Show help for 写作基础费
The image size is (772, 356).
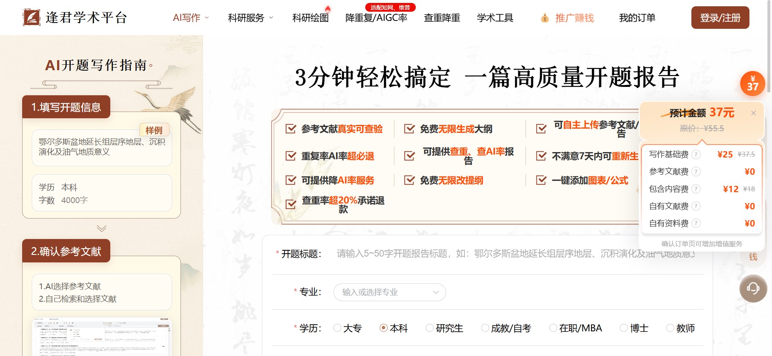click(x=696, y=155)
